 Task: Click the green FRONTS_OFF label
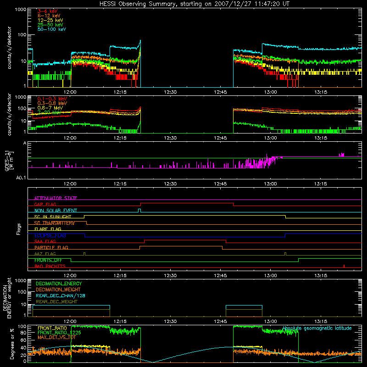click(48, 260)
